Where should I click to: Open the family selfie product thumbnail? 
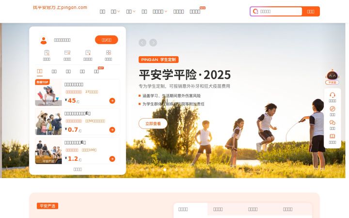[48, 122]
